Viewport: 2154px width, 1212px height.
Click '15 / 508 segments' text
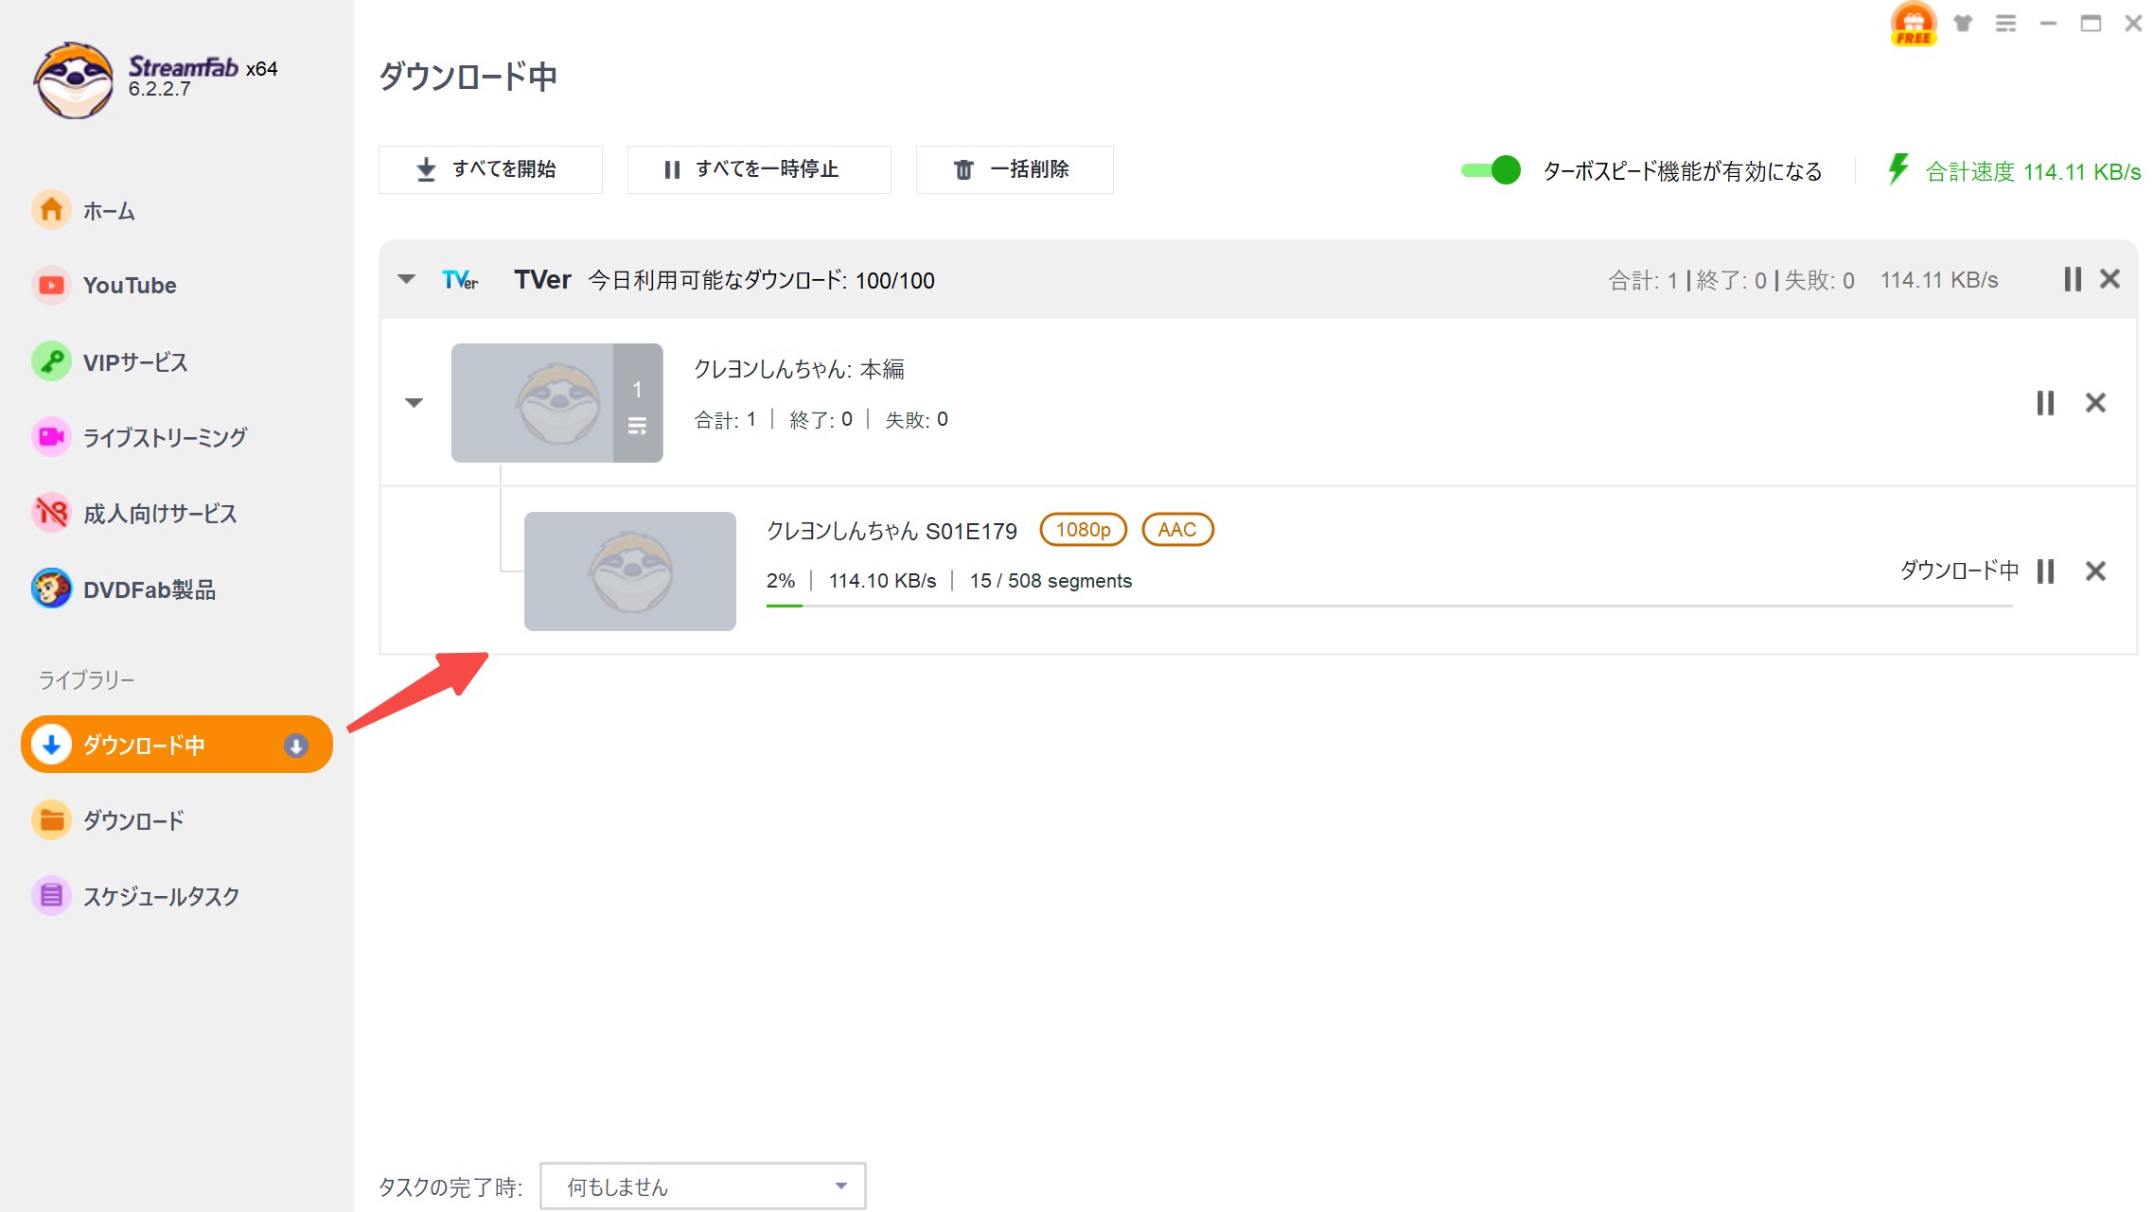(x=1051, y=581)
